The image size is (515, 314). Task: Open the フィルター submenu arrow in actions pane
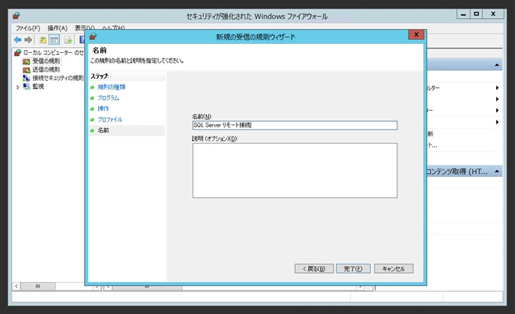pyautogui.click(x=498, y=88)
